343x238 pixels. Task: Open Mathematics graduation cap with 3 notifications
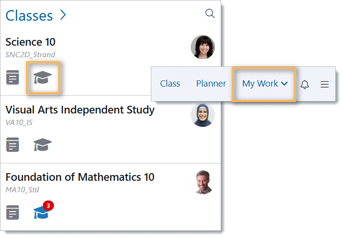[42, 212]
